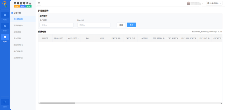Open the 中文(简体) language dropdown
This screenshot has width=225, height=110.
pyautogui.click(x=214, y=3)
